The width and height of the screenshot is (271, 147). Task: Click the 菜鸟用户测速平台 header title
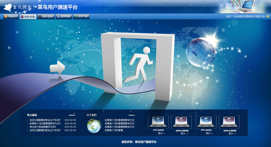click(57, 7)
